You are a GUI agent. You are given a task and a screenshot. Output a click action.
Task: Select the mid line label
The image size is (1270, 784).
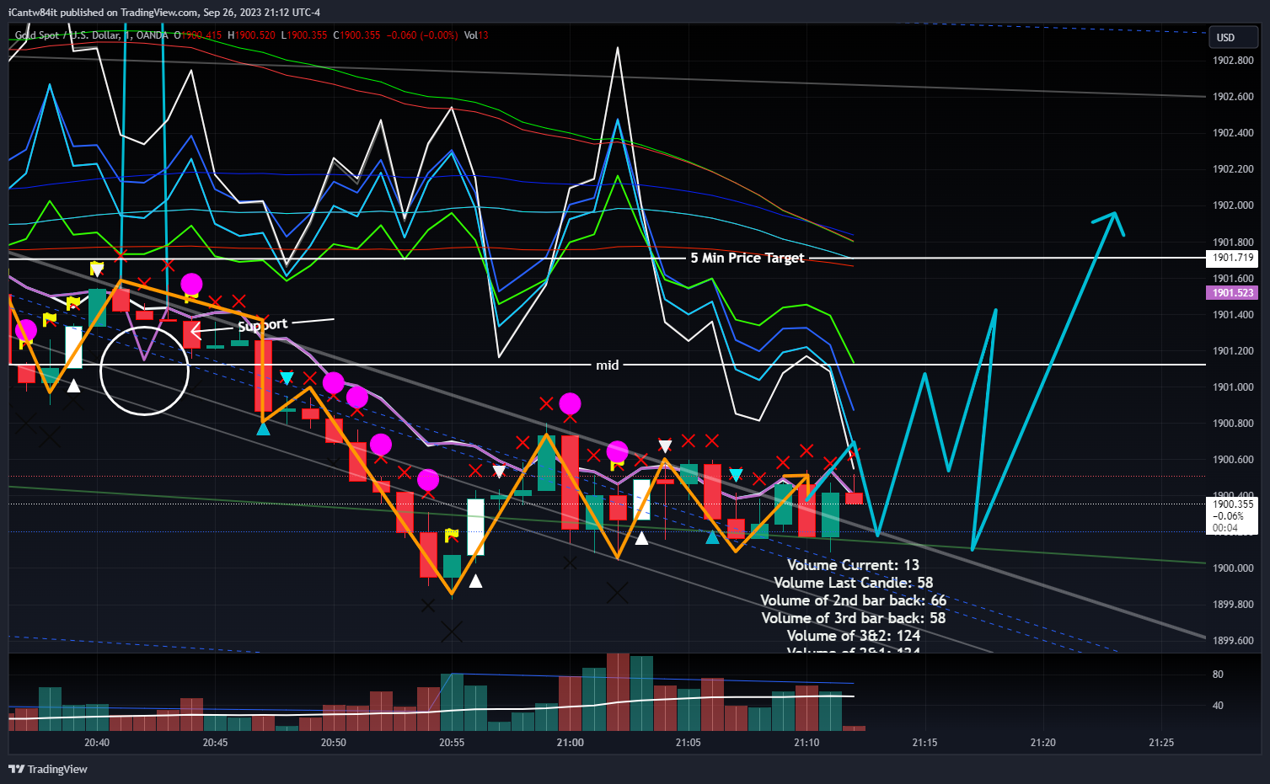[x=607, y=365]
